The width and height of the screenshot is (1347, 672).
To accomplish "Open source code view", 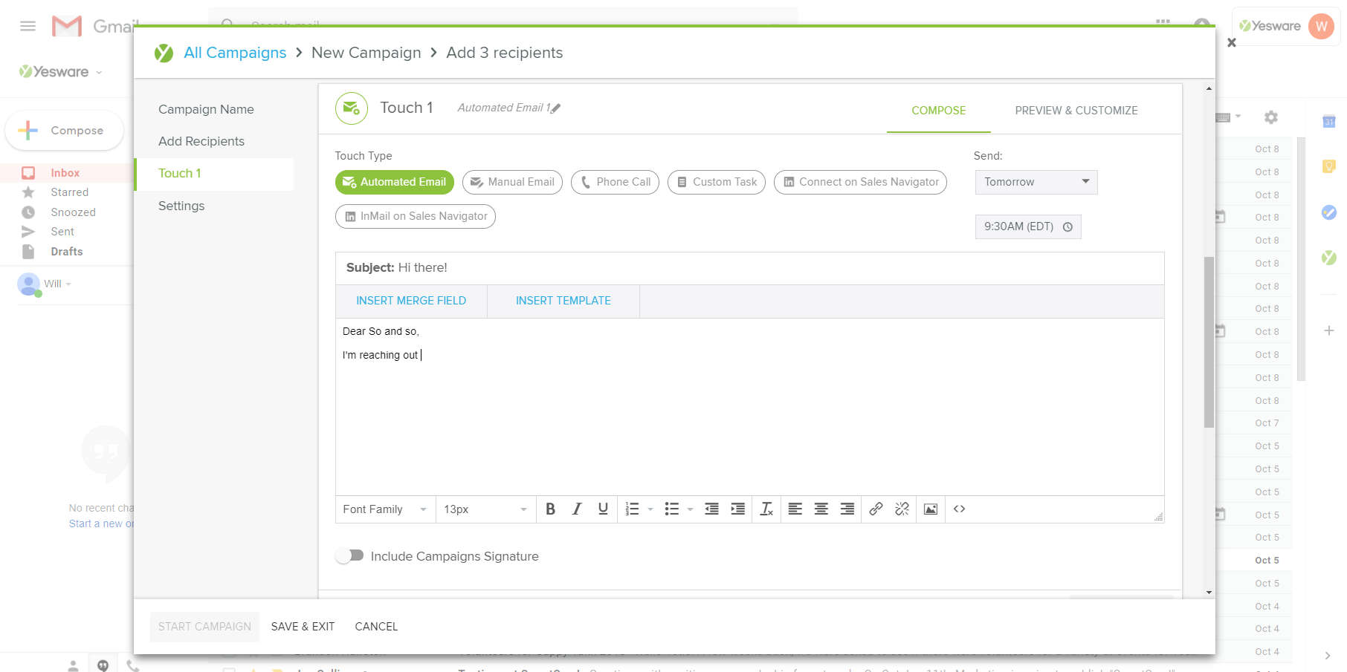I will 959,509.
